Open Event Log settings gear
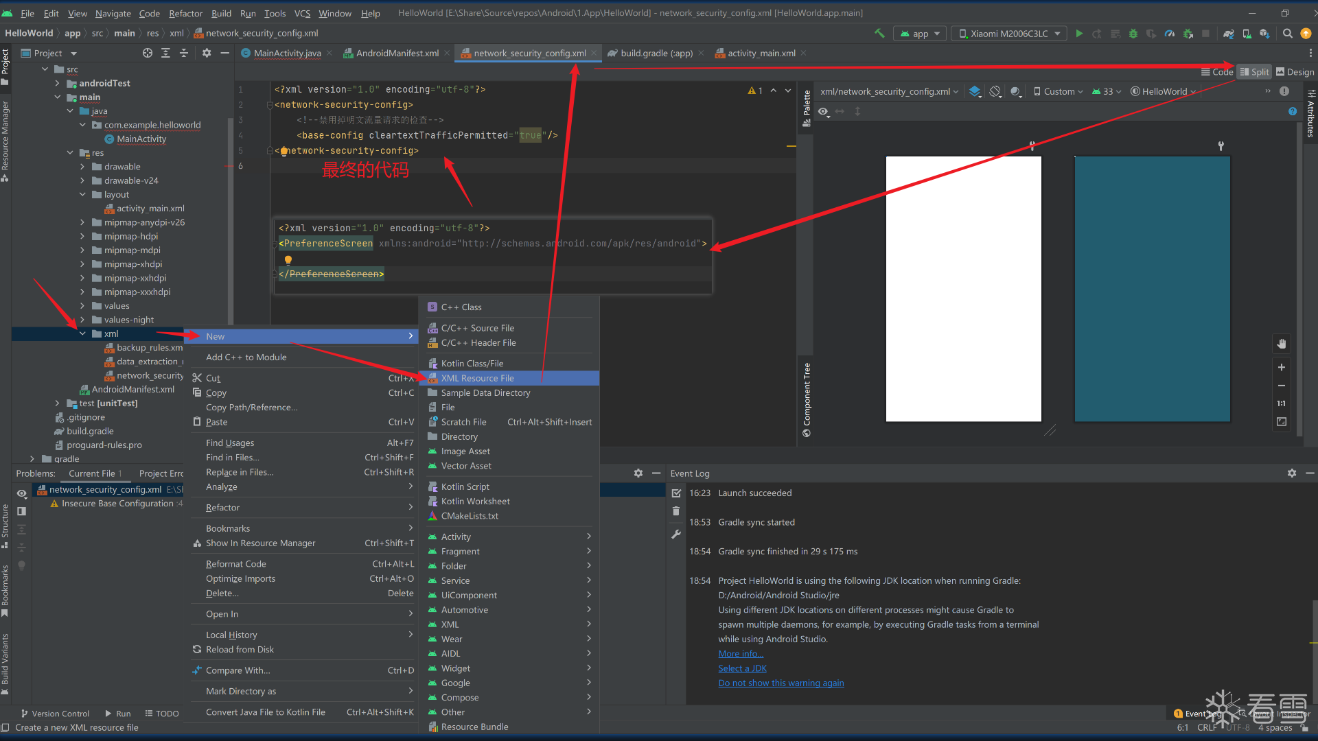Image resolution: width=1318 pixels, height=741 pixels. [x=1292, y=473]
